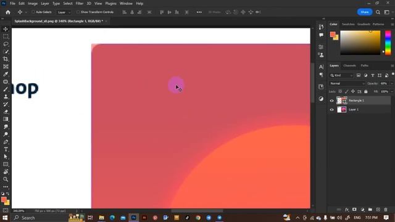Screen dimensions: 395x222
Task: Select the Path Selection tool
Action: [6, 157]
